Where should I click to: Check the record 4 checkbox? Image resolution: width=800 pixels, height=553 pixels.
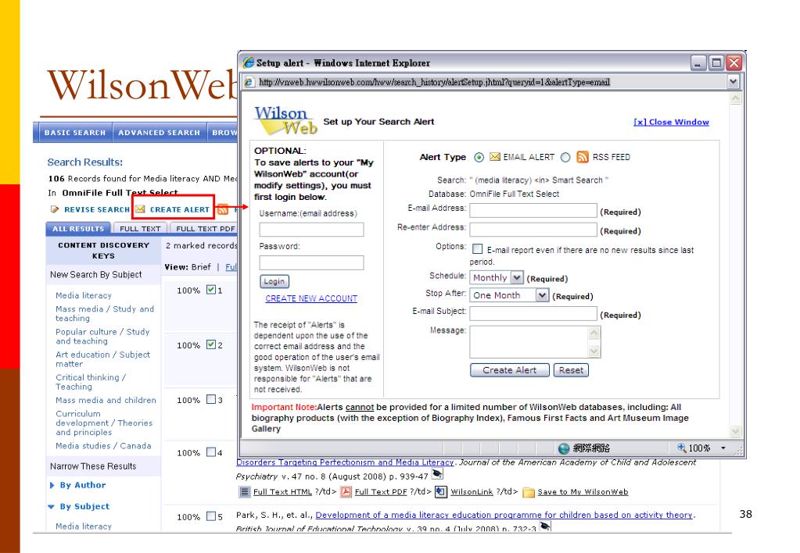point(210,451)
